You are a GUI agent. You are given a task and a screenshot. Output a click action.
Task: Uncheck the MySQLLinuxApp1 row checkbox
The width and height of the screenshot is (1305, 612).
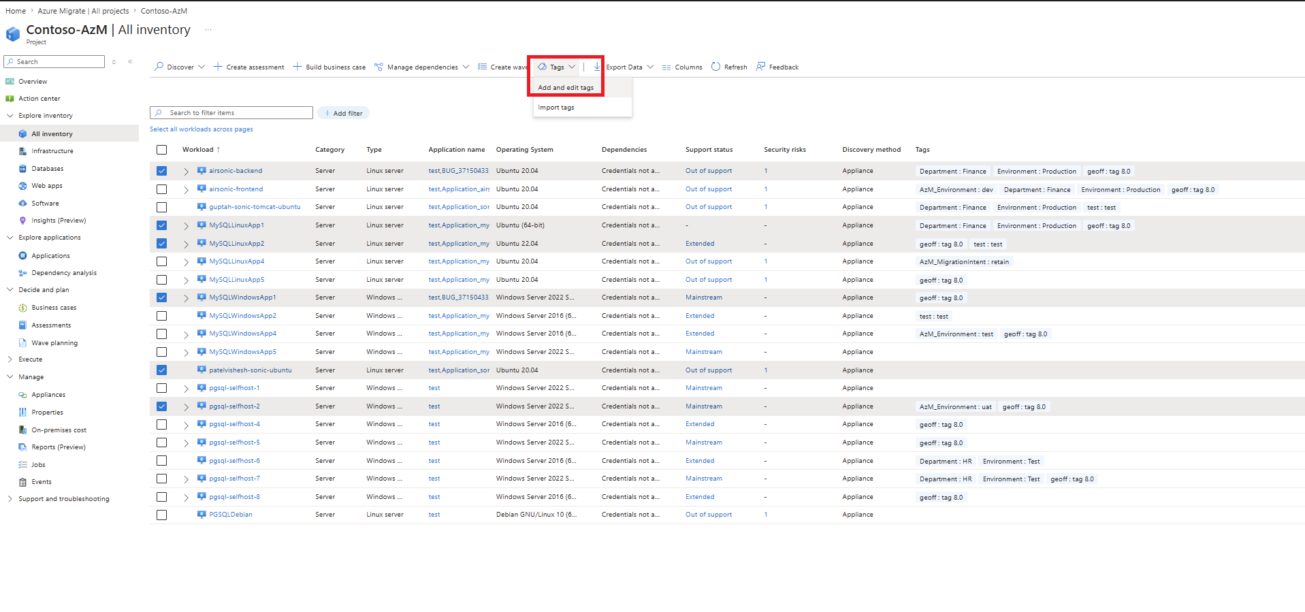pos(161,225)
